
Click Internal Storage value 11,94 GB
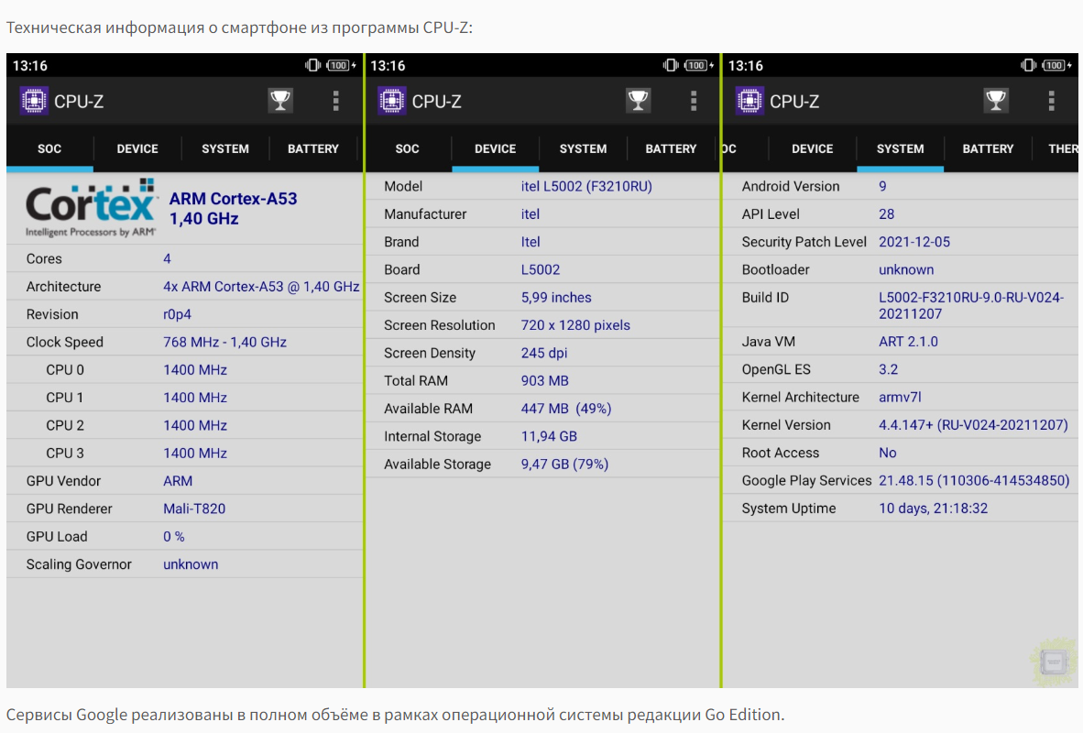[549, 437]
